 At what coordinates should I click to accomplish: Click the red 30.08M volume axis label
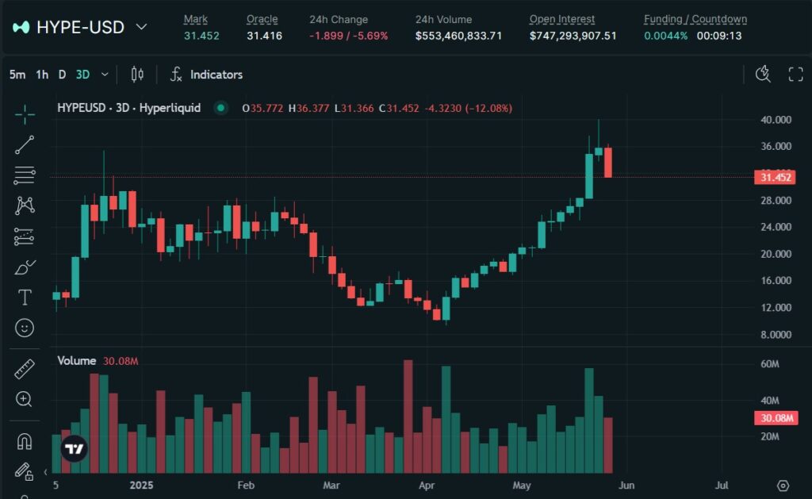pyautogui.click(x=776, y=418)
